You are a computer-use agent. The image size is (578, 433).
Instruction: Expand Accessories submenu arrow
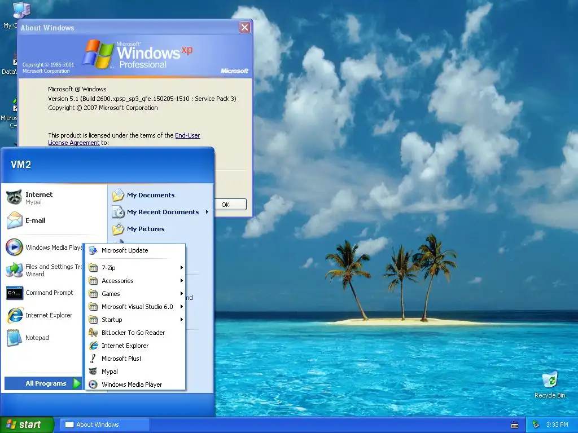click(181, 281)
